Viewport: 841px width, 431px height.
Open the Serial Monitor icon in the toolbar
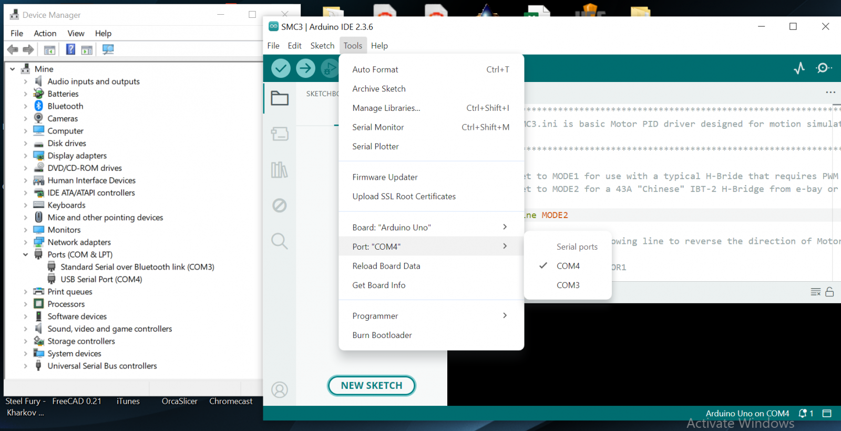tap(824, 68)
